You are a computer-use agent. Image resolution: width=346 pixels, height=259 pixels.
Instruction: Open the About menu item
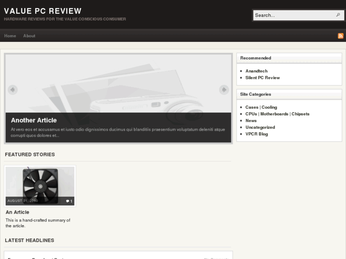click(29, 36)
